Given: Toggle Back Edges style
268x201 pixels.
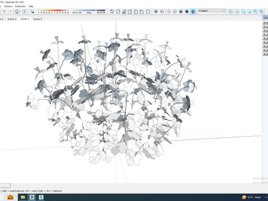Looking at the screenshot, I should click(x=162, y=12).
